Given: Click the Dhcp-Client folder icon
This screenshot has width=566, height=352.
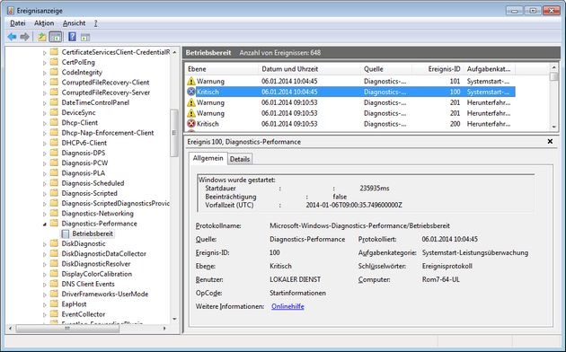Looking at the screenshot, I should [x=54, y=123].
